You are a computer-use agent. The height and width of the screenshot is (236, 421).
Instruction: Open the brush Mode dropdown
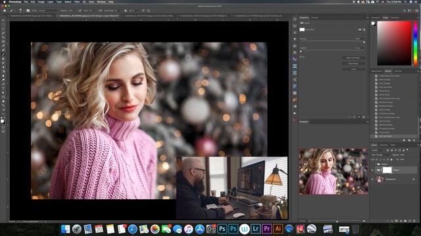49,10
